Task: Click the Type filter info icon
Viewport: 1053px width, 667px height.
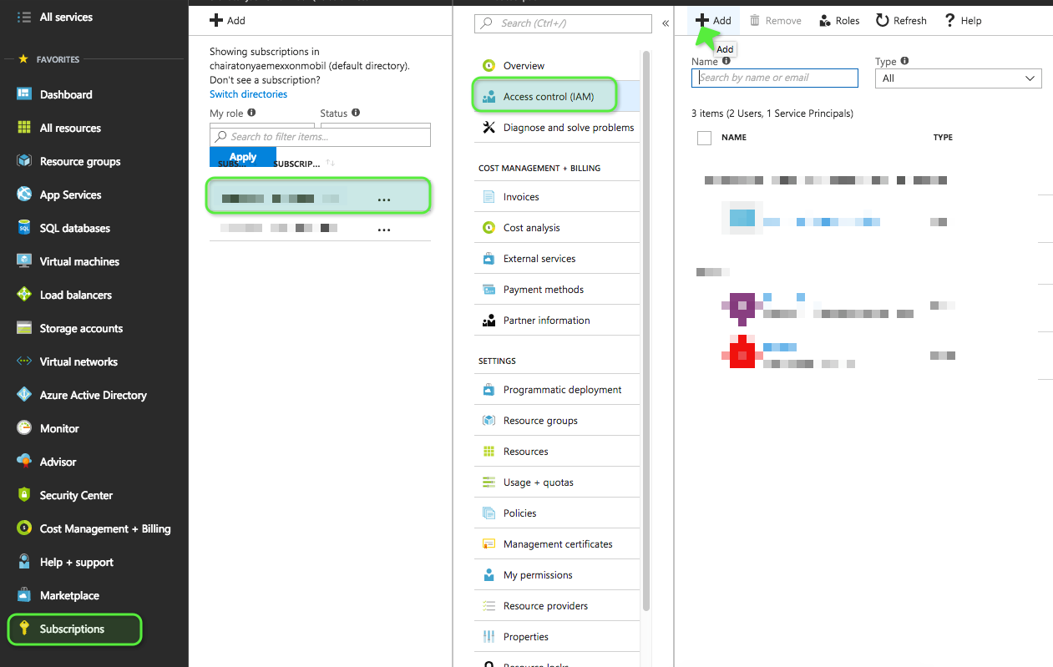Action: point(905,61)
